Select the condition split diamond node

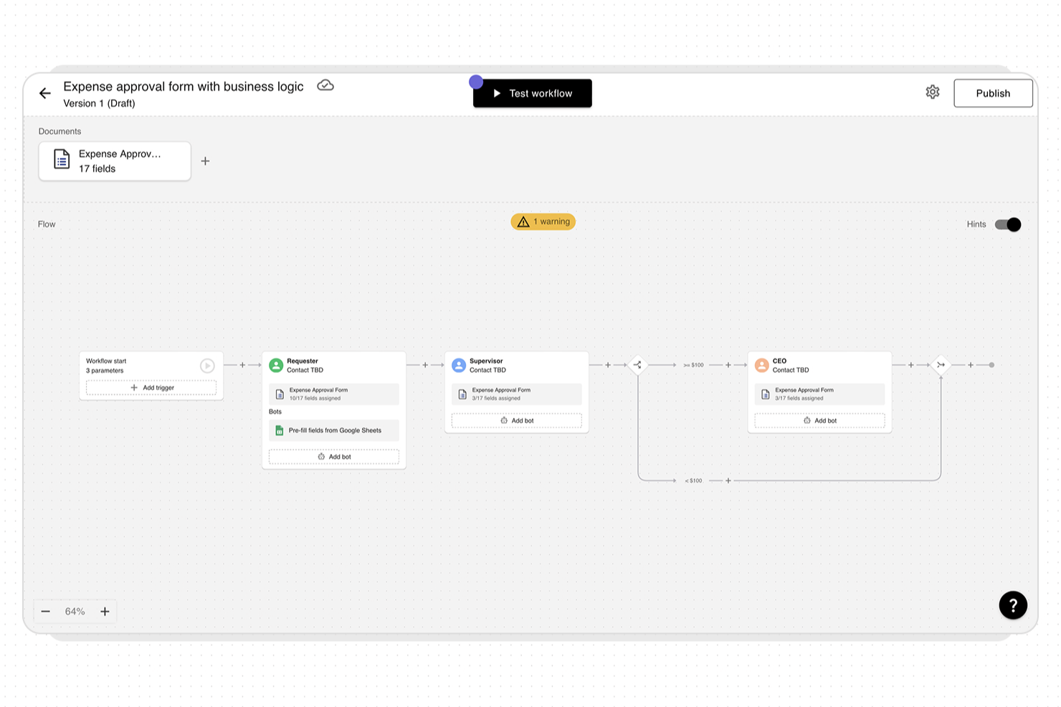click(637, 365)
